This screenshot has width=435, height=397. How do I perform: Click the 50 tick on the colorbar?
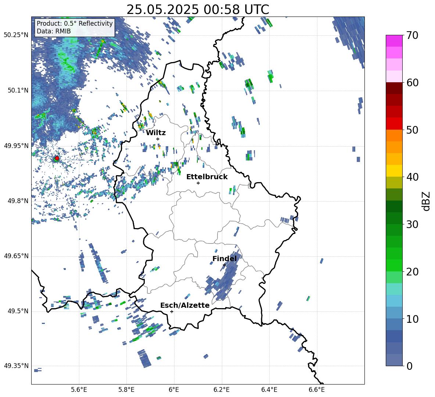[x=412, y=130]
